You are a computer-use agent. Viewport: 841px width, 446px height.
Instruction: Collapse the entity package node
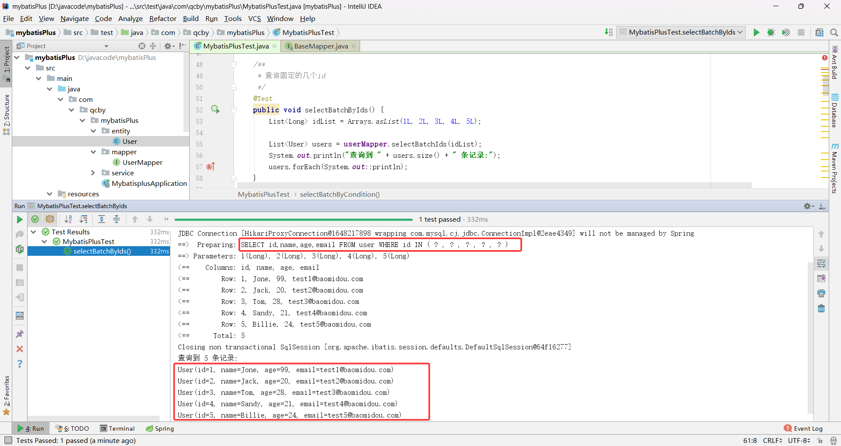pyautogui.click(x=93, y=131)
